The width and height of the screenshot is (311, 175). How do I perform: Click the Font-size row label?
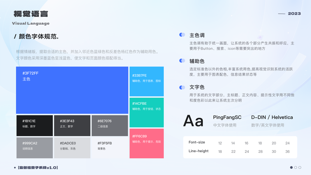(197, 142)
